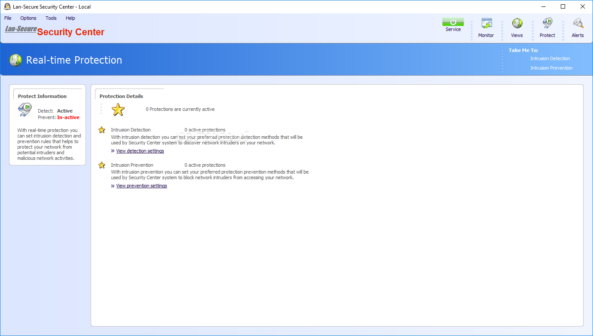Image resolution: width=593 pixels, height=336 pixels.
Task: Click the red In-active prevent status
Action: coord(68,117)
